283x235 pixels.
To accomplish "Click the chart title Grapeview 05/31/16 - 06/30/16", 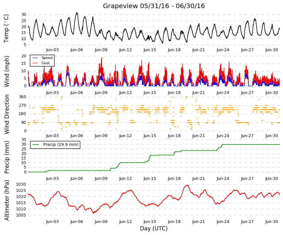I will 154,6.
